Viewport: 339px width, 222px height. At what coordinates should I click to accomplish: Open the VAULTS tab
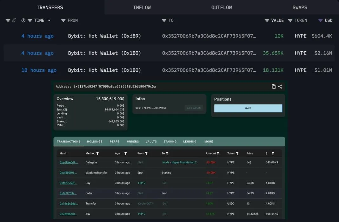(x=151, y=141)
